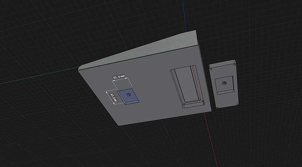302x167 pixels.
Task: Click the hole in the blue pad
Action: pos(128,95)
